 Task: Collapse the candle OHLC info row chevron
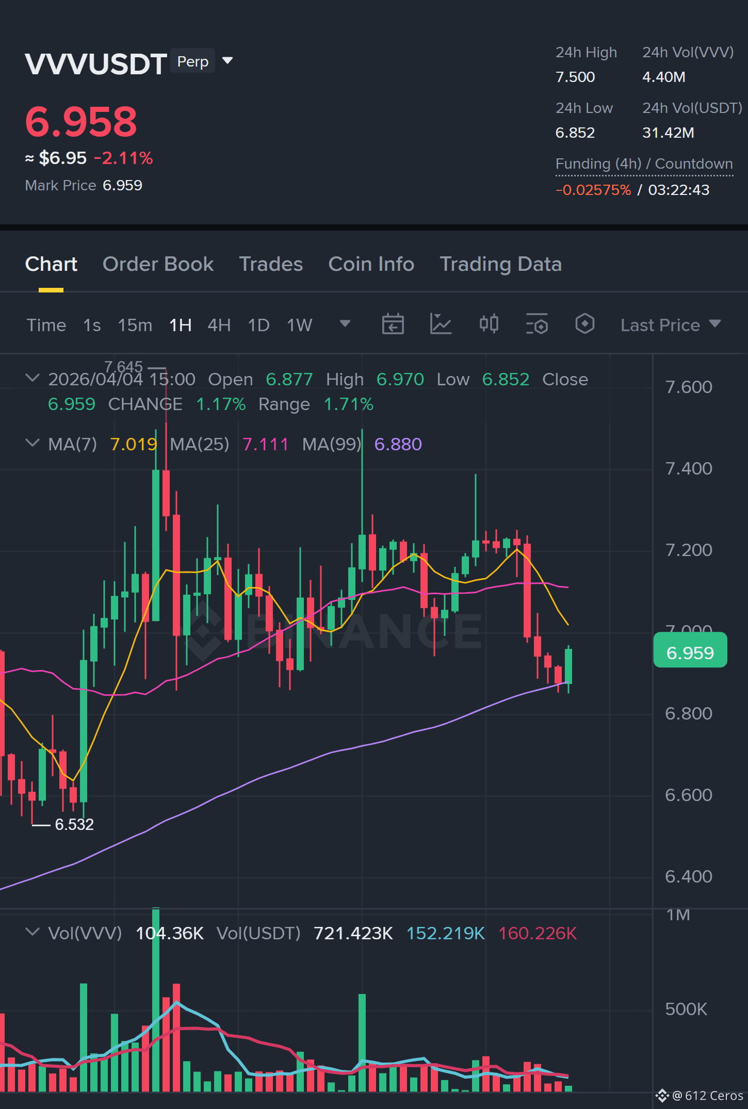click(32, 378)
